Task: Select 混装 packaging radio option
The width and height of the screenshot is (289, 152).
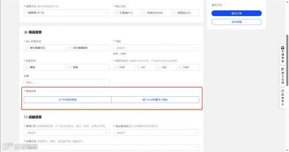Action: click(70, 67)
